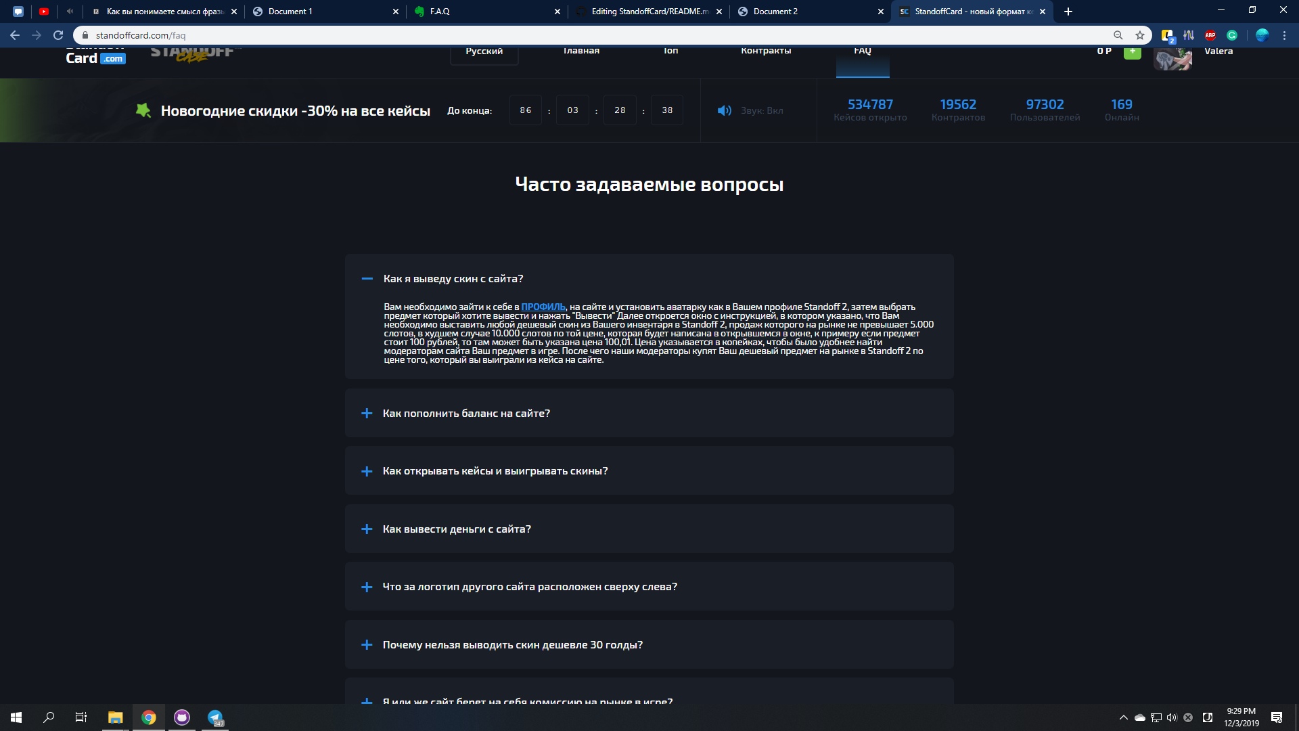This screenshot has height=731, width=1299.
Task: Open the Grammarly extension icon
Action: click(1232, 35)
